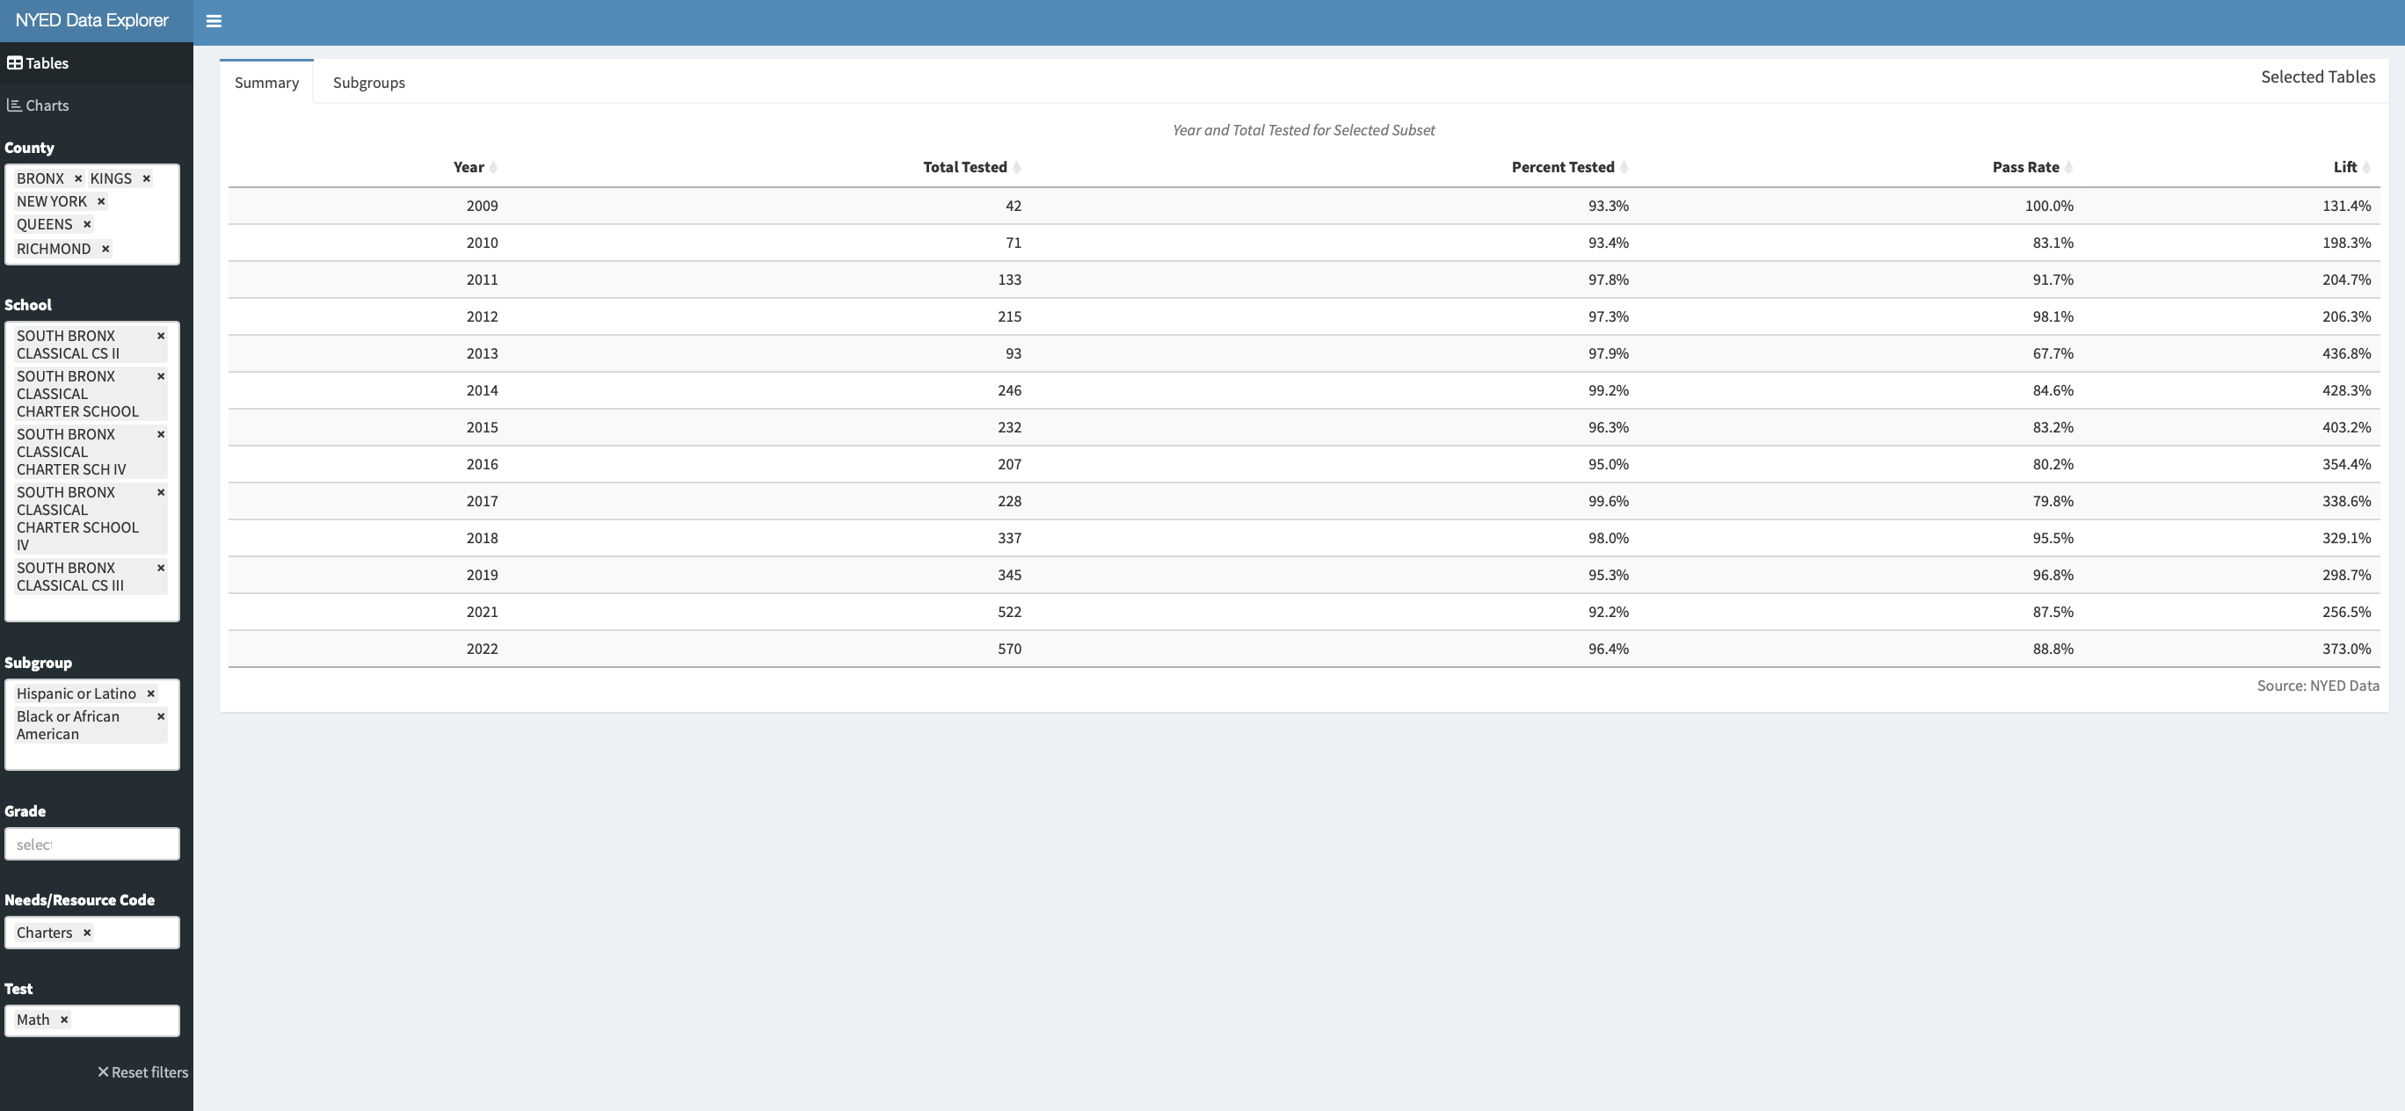Sort the table by the Year column arrows
This screenshot has height=1111, width=2405.
tap(494, 167)
